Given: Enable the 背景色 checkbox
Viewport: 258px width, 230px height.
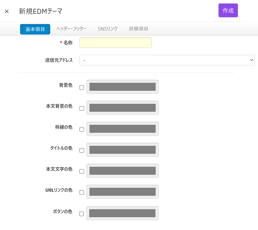Looking at the screenshot, I should pos(82,87).
